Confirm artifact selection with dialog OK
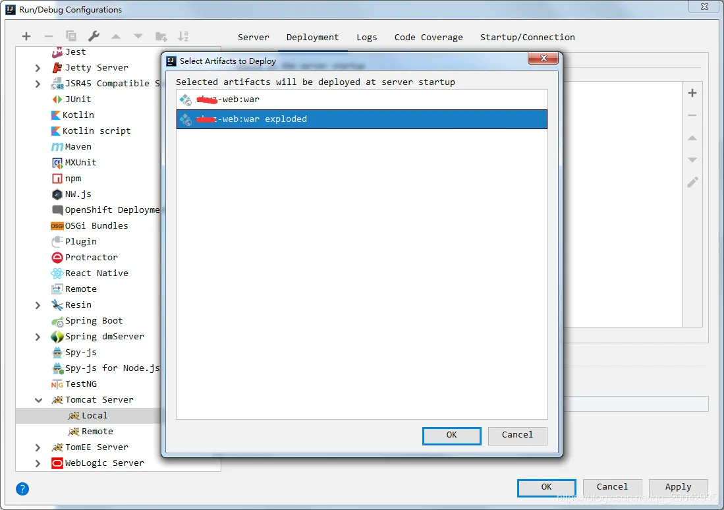Image resolution: width=724 pixels, height=510 pixels. coord(451,435)
